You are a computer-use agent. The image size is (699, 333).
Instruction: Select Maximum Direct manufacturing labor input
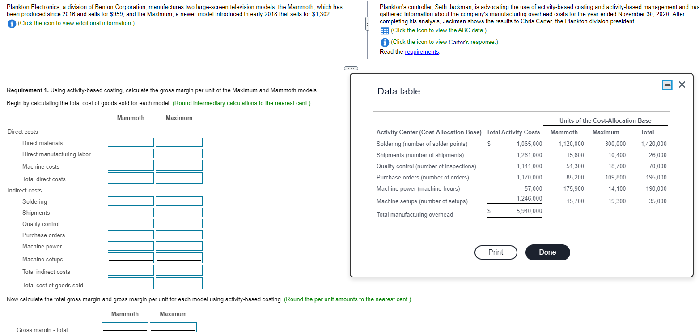coord(179,154)
